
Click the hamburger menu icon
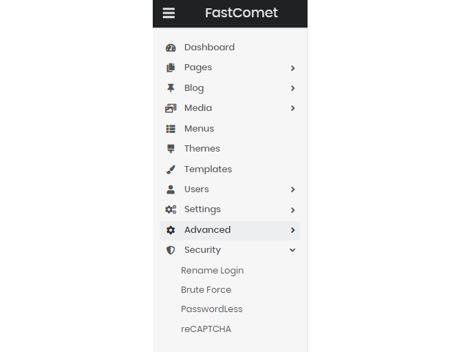tap(169, 13)
